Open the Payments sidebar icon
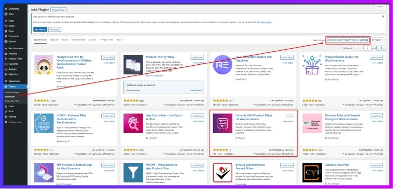393x189 pixels. pos(6,64)
